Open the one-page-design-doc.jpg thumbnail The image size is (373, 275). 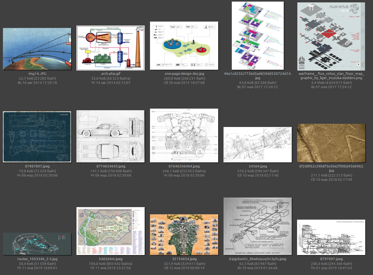(x=184, y=46)
